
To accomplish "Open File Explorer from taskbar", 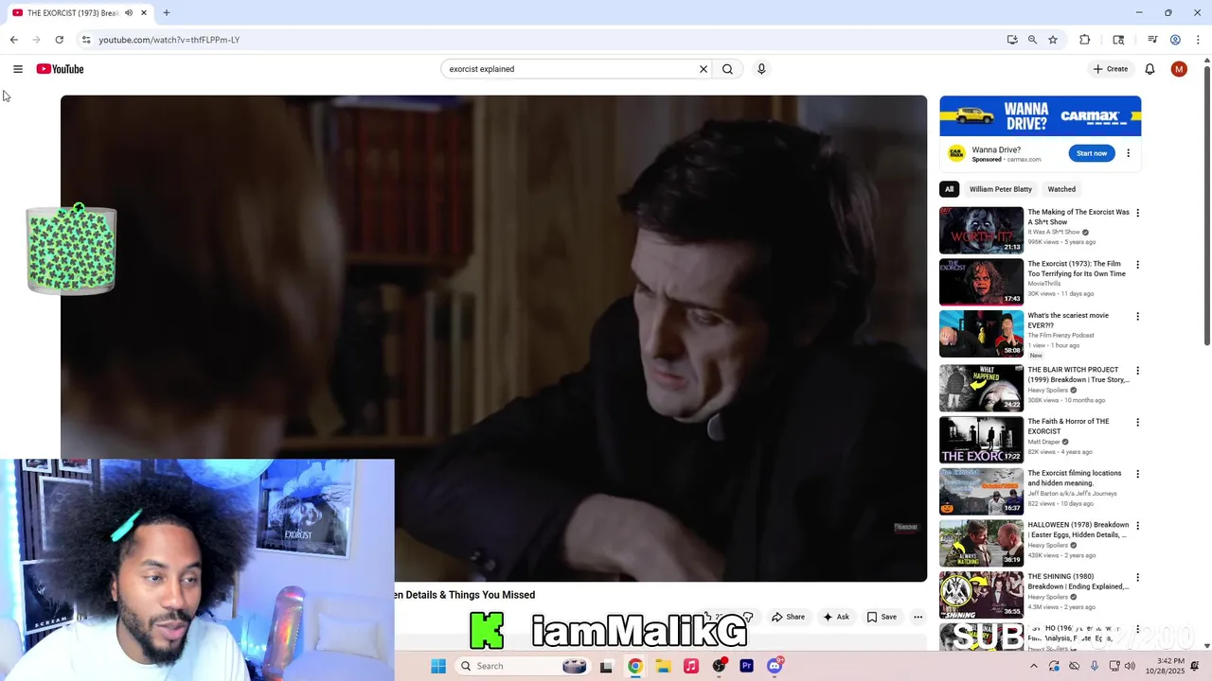I will 663,666.
